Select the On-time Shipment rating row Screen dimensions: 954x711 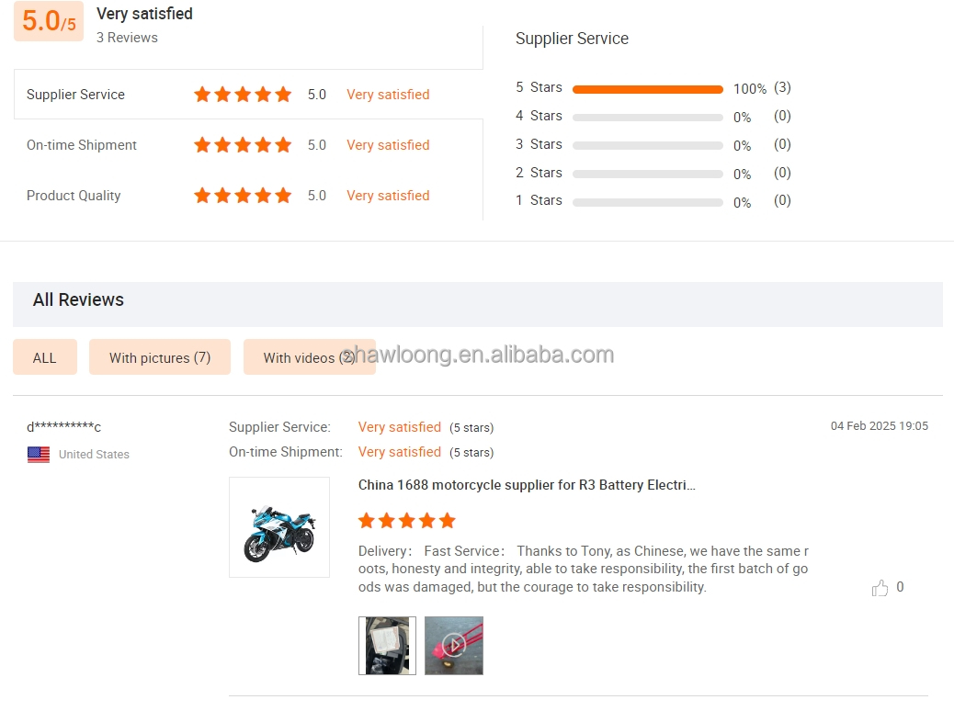pyautogui.click(x=248, y=145)
